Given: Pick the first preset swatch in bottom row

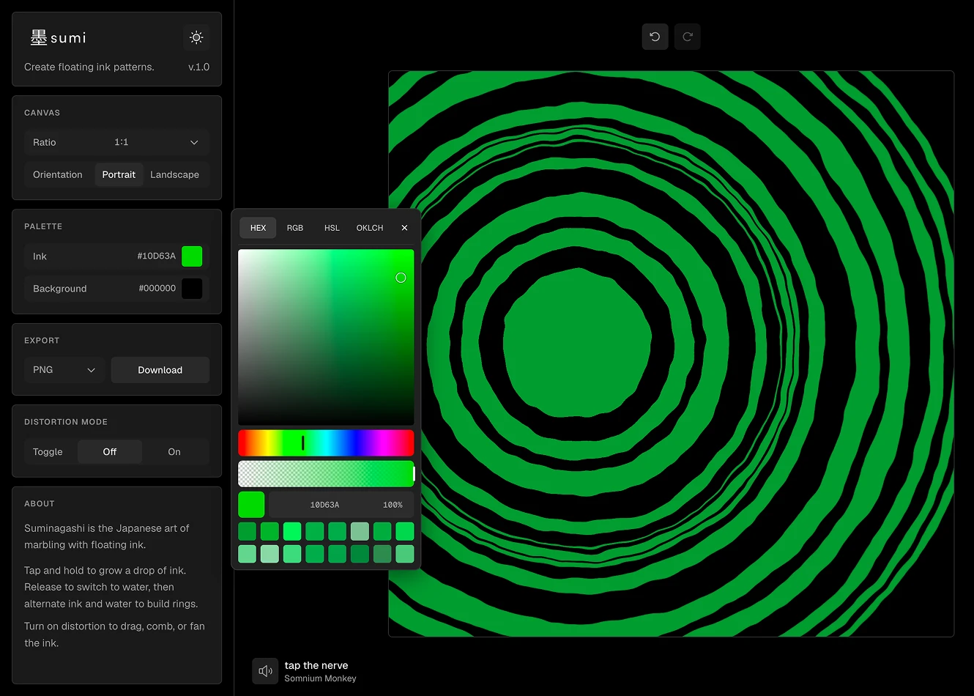Looking at the screenshot, I should pos(248,554).
